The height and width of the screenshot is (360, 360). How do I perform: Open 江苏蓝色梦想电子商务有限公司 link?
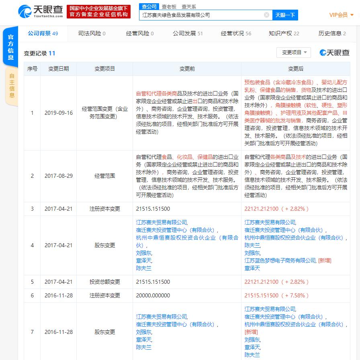click(280, 260)
